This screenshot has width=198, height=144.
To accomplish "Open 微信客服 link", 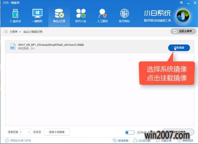I will coord(121,140).
